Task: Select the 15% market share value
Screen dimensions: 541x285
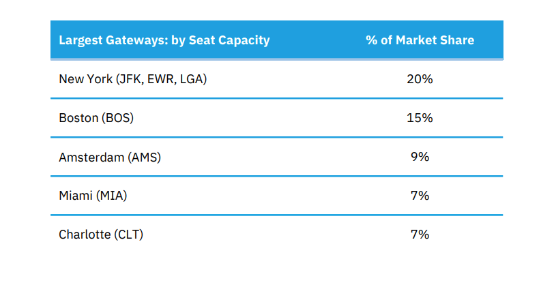Action: (420, 118)
